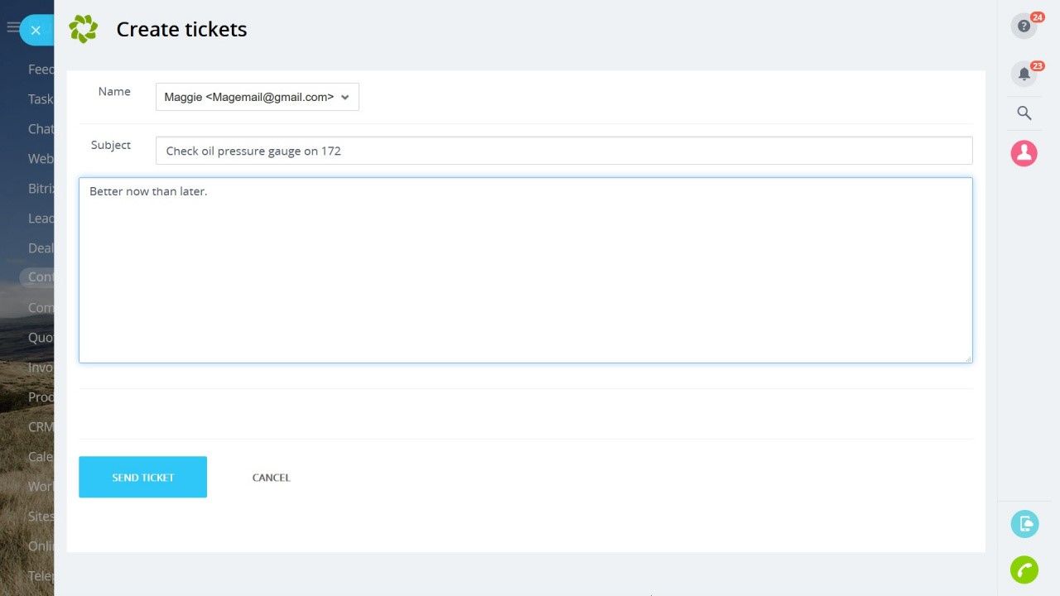Click the green app logo beside the title
The width and height of the screenshot is (1060, 596).
pos(84,29)
